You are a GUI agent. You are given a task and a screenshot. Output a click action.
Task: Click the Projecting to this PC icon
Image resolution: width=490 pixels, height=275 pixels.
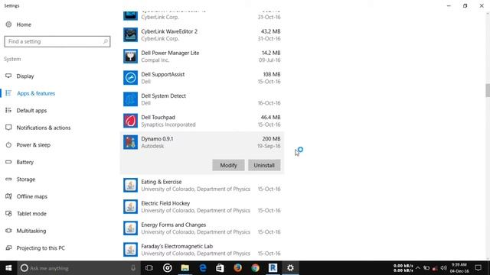pos(8,247)
